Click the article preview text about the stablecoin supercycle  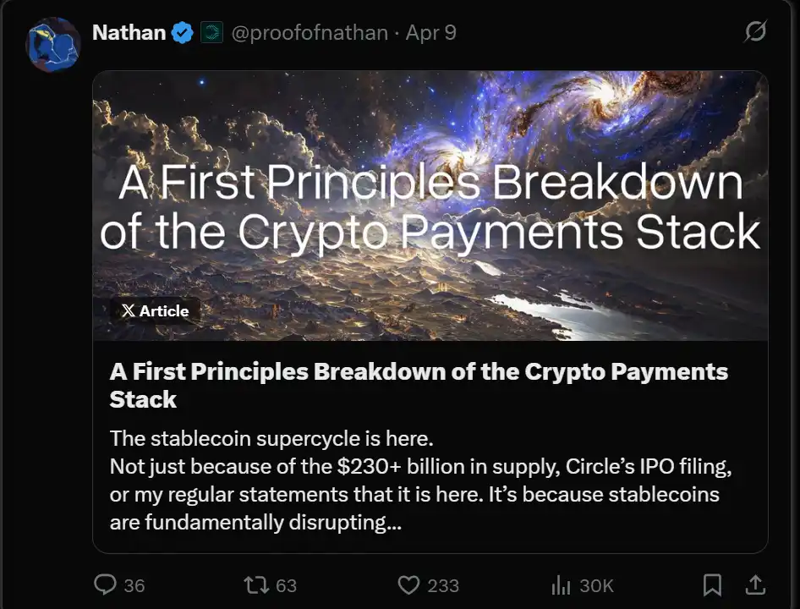pos(414,480)
